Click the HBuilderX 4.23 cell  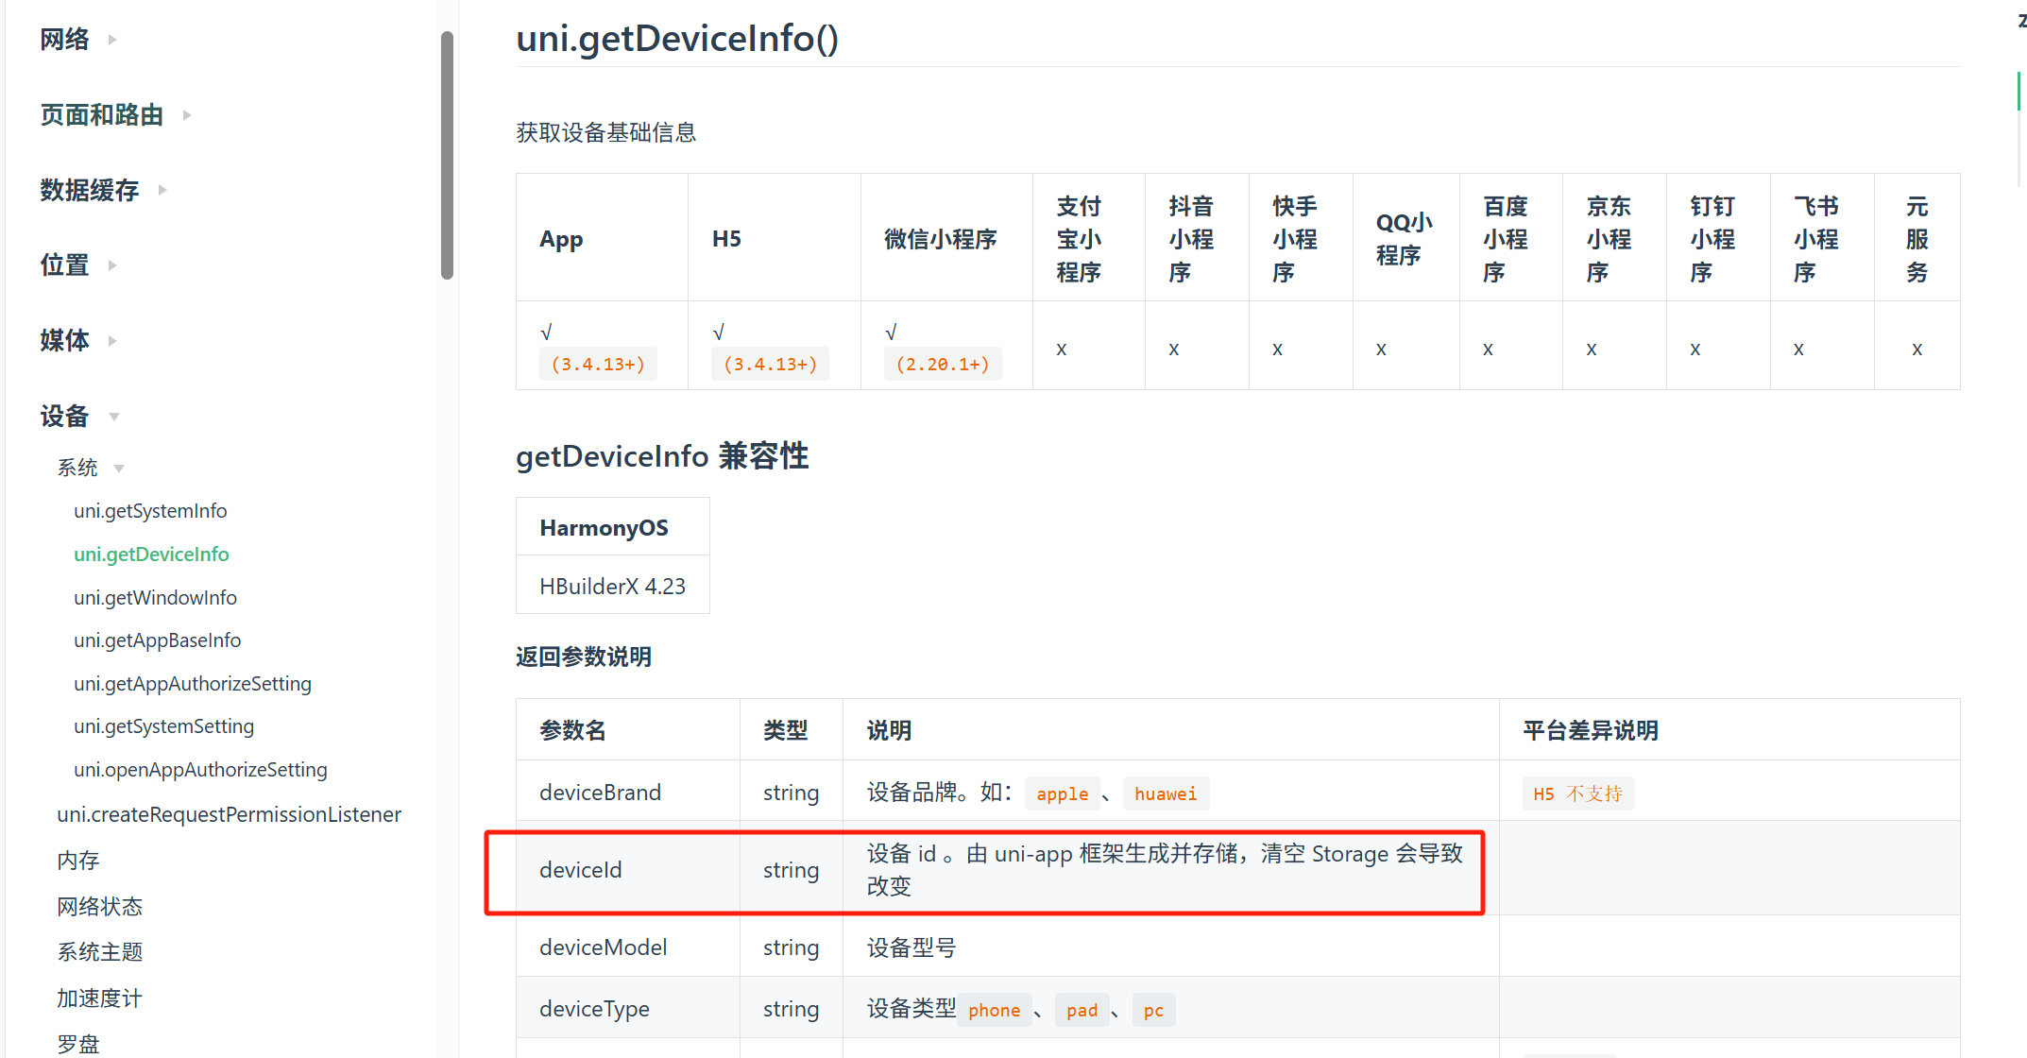(x=613, y=586)
